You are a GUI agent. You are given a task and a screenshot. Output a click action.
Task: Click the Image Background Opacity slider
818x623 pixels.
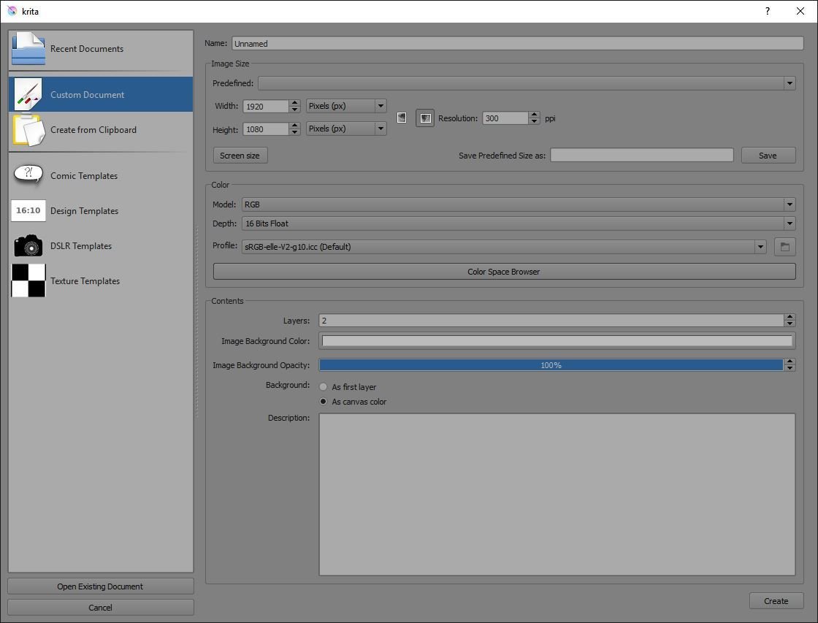click(x=551, y=365)
